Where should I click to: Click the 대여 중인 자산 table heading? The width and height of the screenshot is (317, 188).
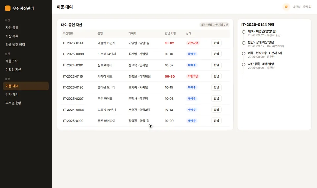coord(72,25)
